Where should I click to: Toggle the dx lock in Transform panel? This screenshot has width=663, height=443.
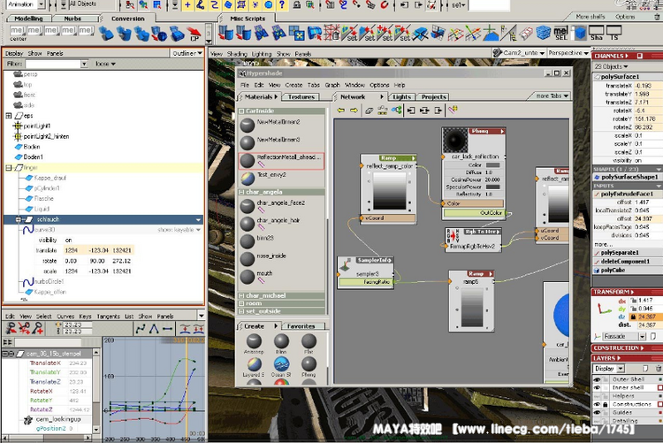[x=634, y=301]
